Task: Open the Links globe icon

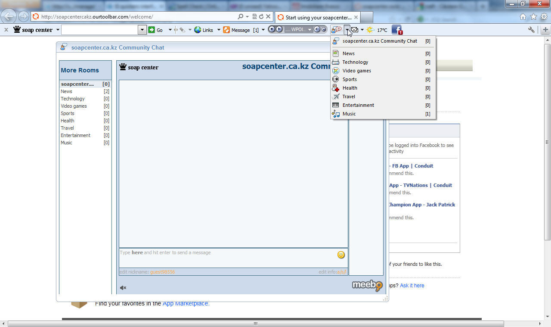Action: [x=198, y=30]
